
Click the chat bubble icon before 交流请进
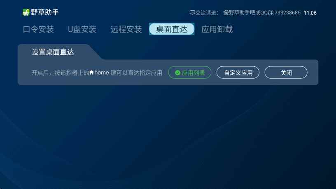click(x=192, y=13)
